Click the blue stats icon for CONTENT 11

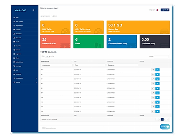click(157, 74)
